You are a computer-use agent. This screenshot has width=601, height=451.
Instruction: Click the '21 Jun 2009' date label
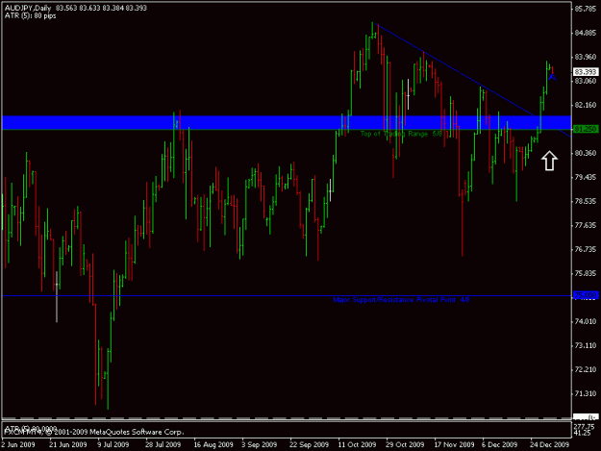[x=68, y=444]
